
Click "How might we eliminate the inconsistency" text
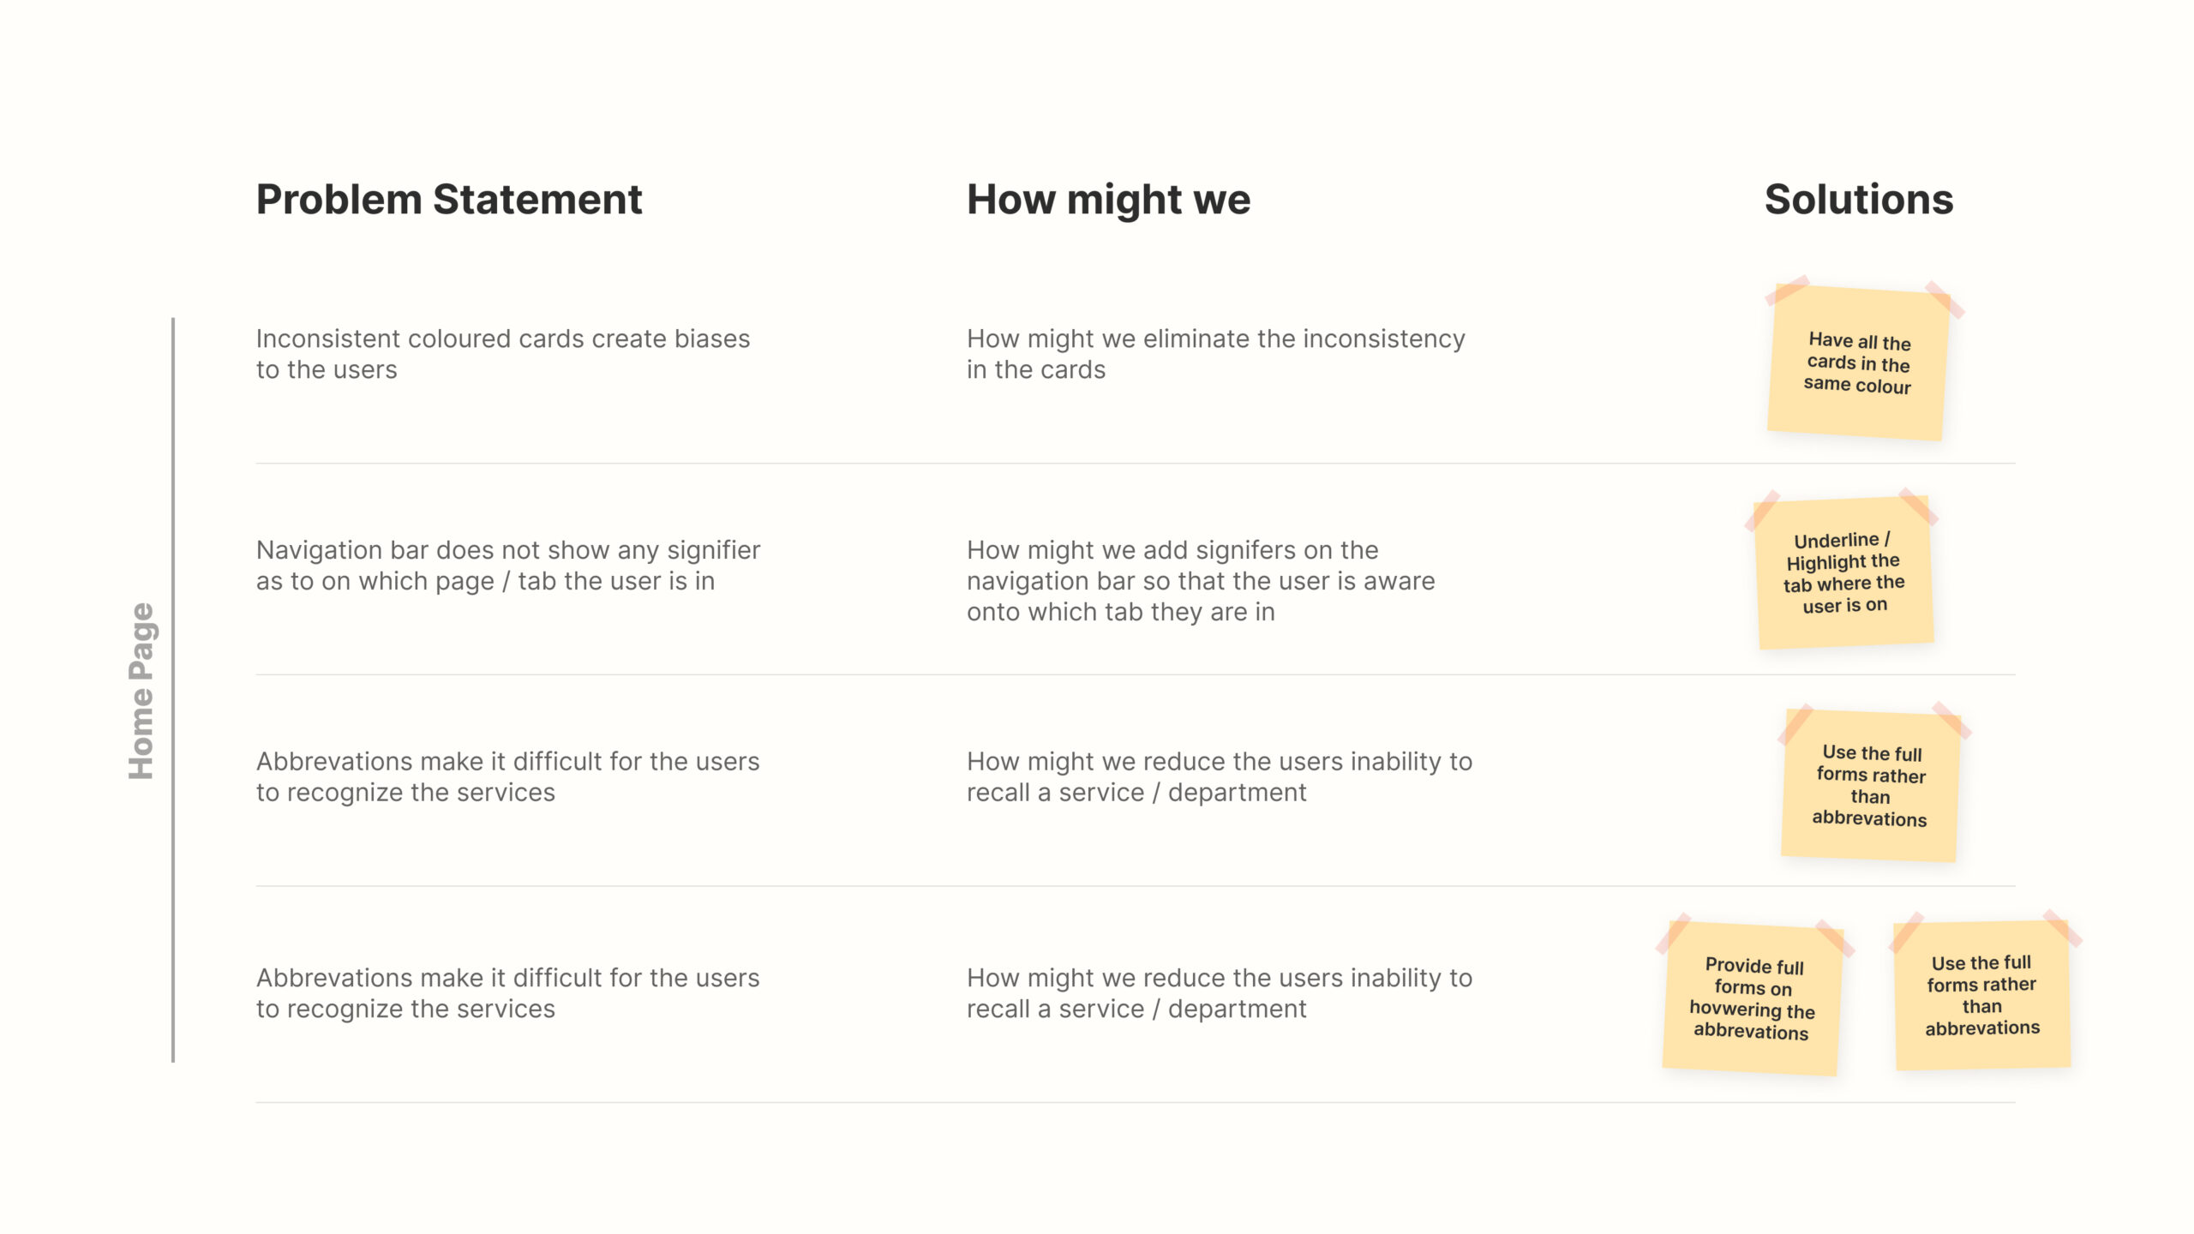pyautogui.click(x=1215, y=354)
